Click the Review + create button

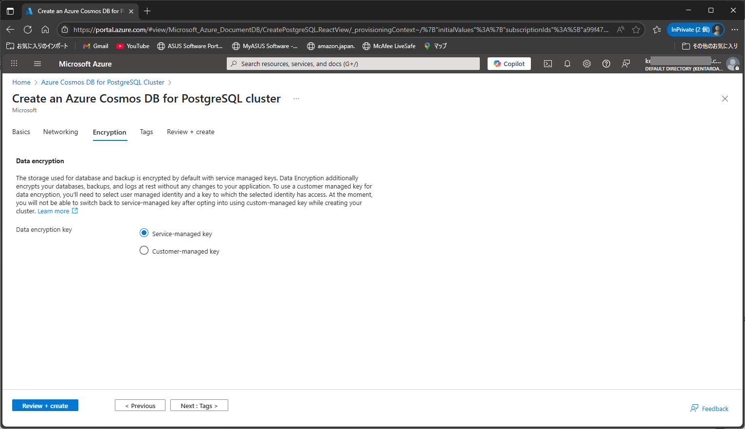pos(45,405)
